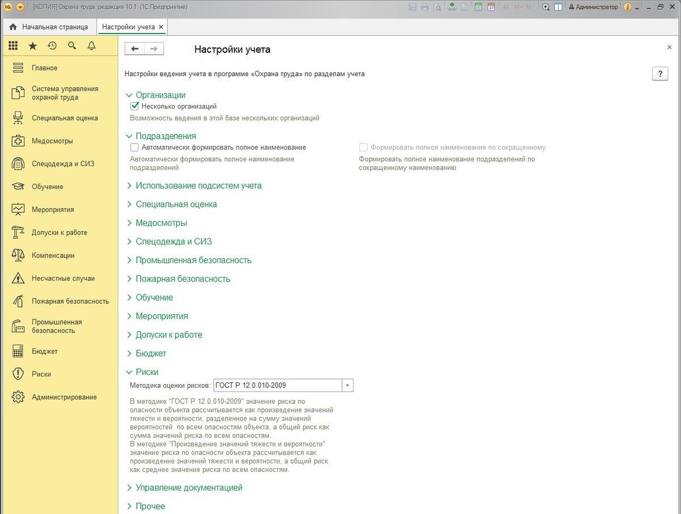This screenshot has height=514, width=681.
Task: Click the window layout icon in title bar
Action: click(x=558, y=7)
